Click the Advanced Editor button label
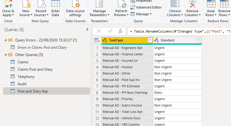Viewport: 231px width, 126px height. [149, 7]
